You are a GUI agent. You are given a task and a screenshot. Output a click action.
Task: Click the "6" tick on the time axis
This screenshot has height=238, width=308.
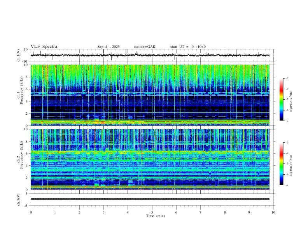pyautogui.click(x=177, y=212)
